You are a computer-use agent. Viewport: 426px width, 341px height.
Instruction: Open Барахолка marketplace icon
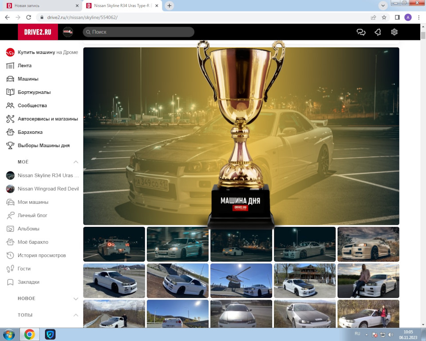pos(10,132)
